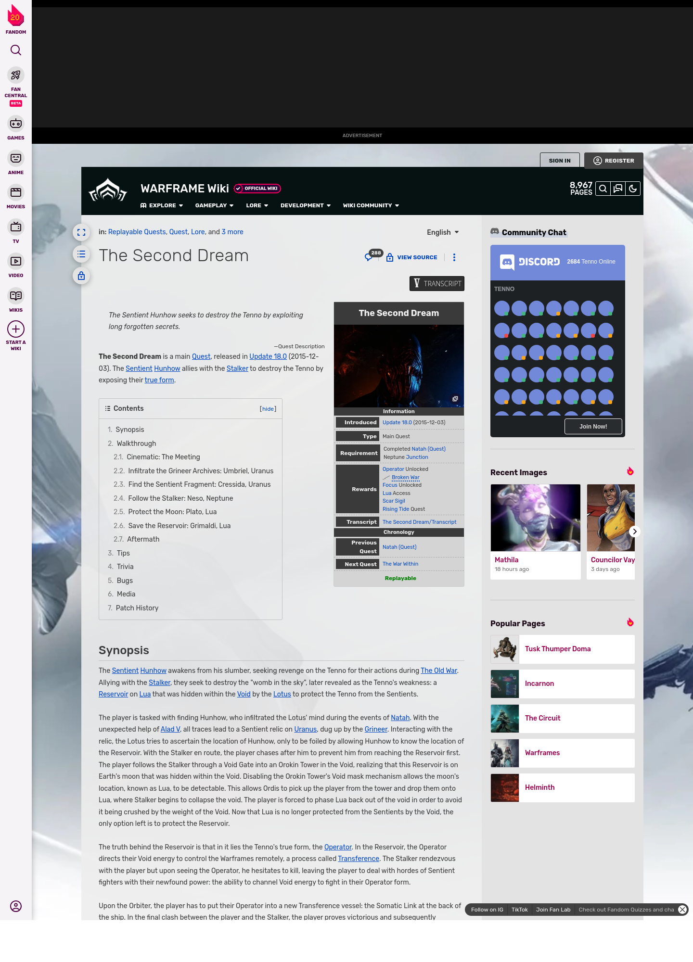Open The Second Dream/Transcript link

click(x=419, y=522)
